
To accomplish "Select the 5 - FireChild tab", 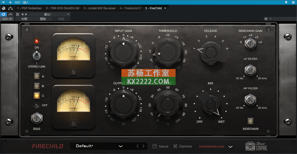I will 153,8.
